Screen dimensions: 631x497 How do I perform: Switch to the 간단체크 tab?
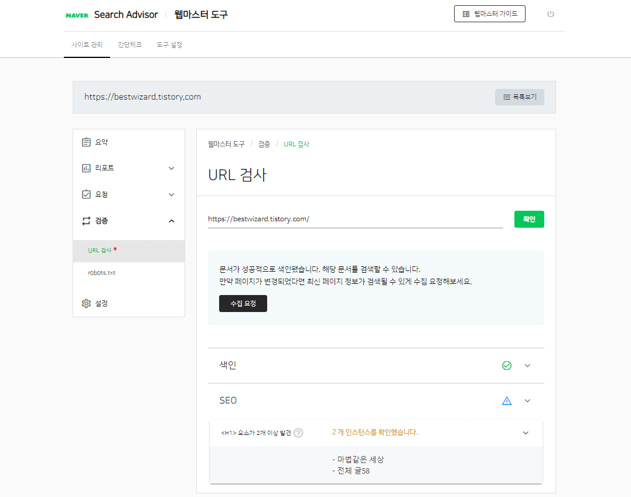[129, 44]
